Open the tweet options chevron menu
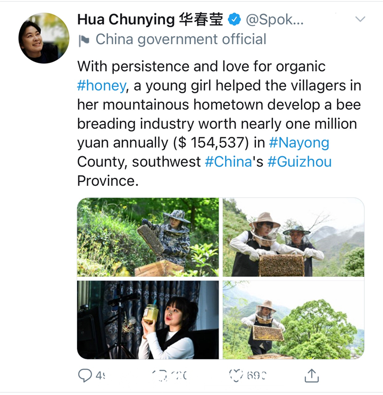 [x=360, y=19]
